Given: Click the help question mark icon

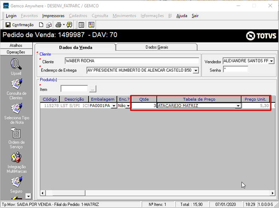Looking at the screenshot, I should [69, 25].
